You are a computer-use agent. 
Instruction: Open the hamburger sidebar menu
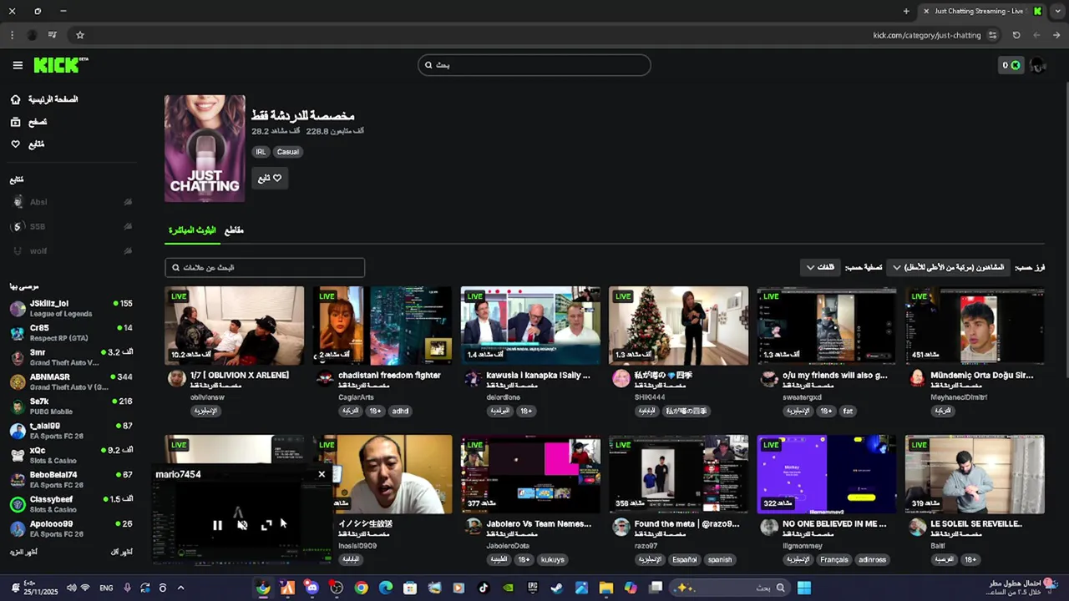tap(18, 65)
